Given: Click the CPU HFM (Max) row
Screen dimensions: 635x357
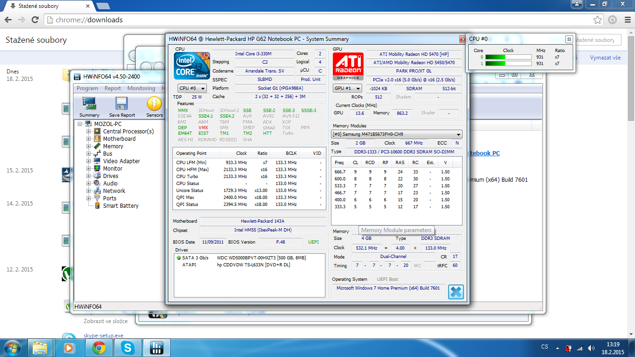Looking at the screenshot, I should 249,170.
